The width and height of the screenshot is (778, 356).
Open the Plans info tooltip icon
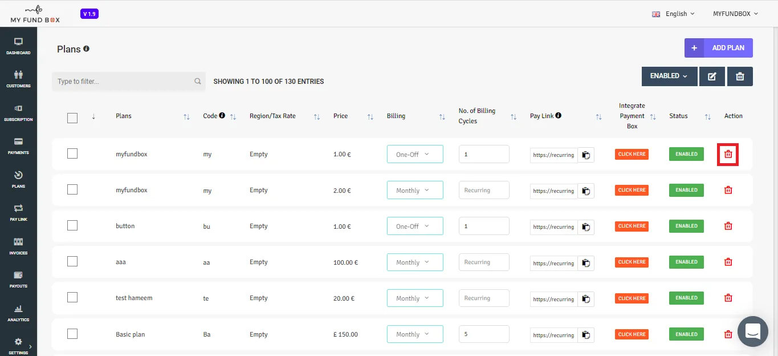86,48
